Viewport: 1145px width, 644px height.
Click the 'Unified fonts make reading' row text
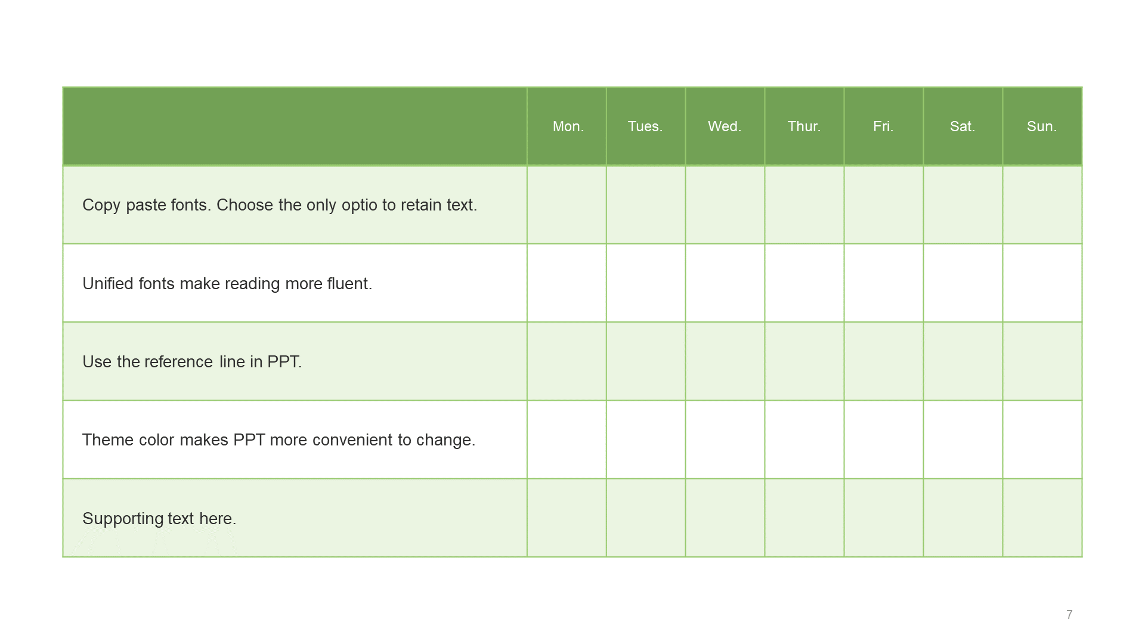coord(227,284)
